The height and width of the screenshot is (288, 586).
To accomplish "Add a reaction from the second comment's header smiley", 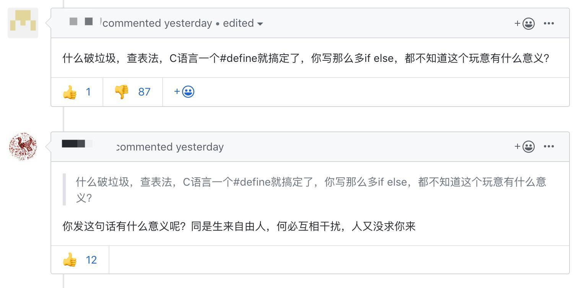I will click(524, 146).
